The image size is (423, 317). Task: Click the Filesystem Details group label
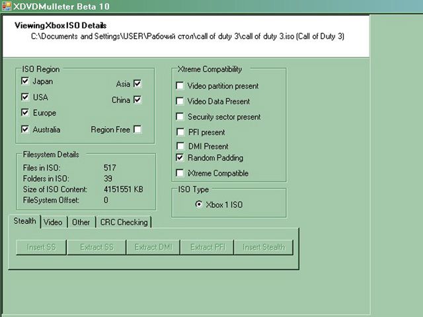[51, 155]
